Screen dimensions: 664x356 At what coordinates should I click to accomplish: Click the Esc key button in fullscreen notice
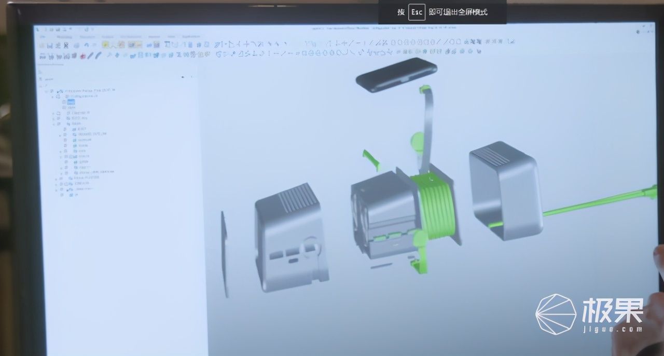[417, 12]
